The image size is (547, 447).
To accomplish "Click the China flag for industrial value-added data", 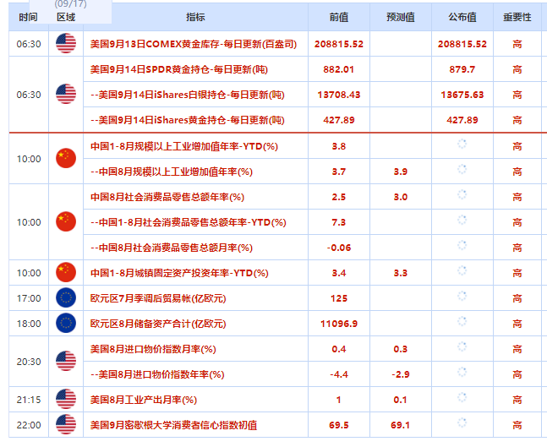I will pyautogui.click(x=66, y=158).
